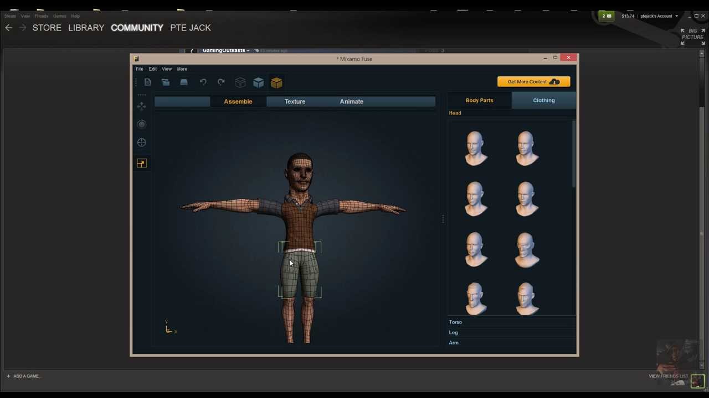Click the character's head in the viewport
The image size is (709, 398).
[300, 172]
